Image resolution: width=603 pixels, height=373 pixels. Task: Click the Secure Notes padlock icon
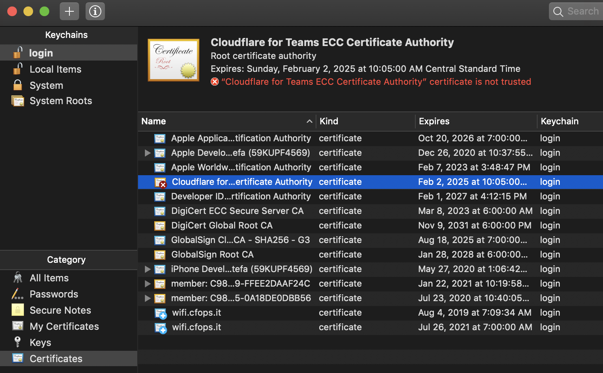(x=17, y=310)
